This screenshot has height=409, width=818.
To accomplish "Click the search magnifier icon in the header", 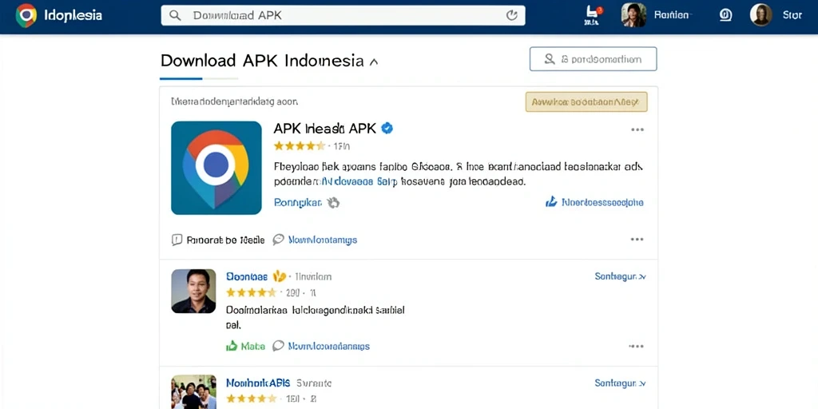I will [175, 16].
